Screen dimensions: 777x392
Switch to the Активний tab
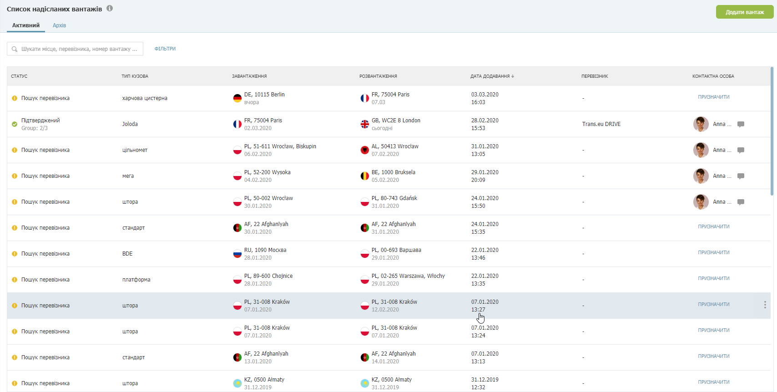click(x=26, y=25)
